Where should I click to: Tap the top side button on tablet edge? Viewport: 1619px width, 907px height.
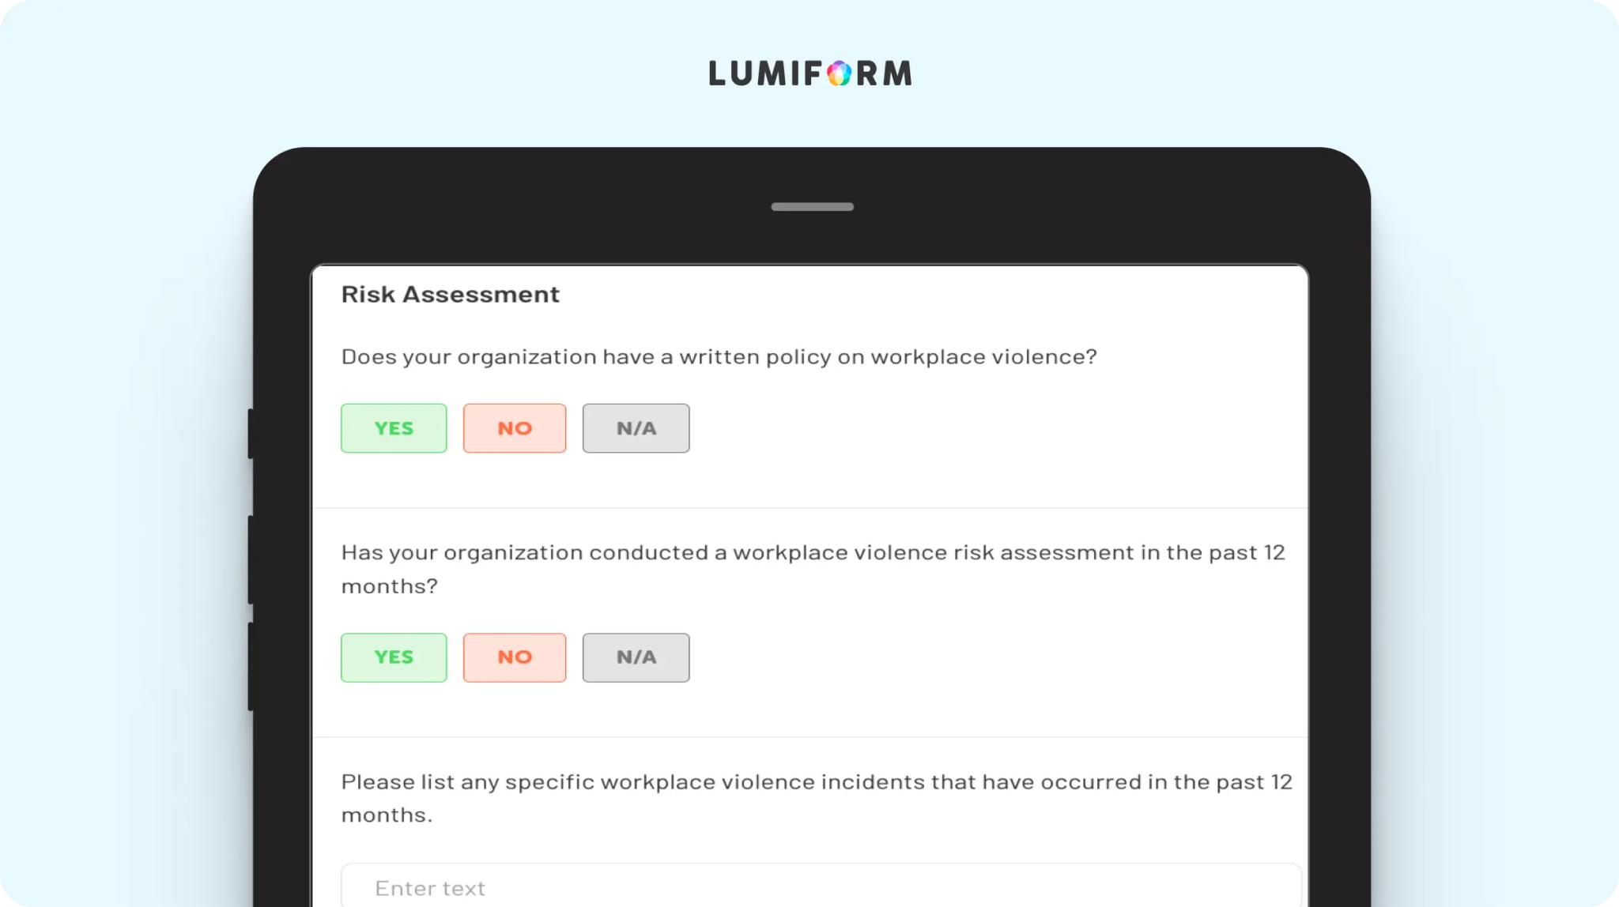tap(251, 433)
